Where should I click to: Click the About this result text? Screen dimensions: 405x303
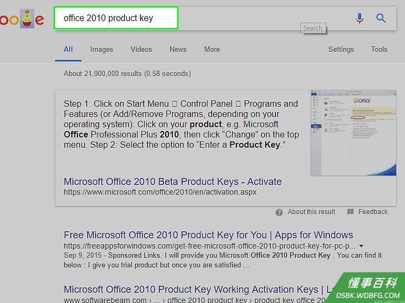311,212
